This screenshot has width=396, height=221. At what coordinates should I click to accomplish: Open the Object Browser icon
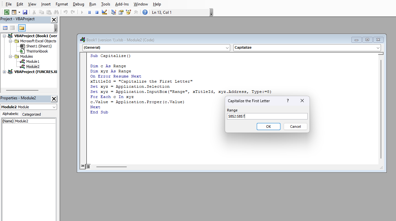pos(129,12)
